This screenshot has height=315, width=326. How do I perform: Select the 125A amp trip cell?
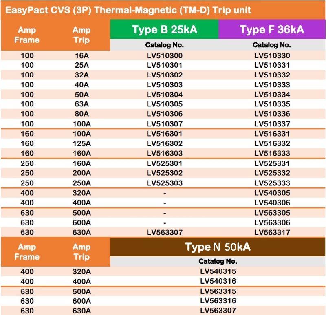81,143
